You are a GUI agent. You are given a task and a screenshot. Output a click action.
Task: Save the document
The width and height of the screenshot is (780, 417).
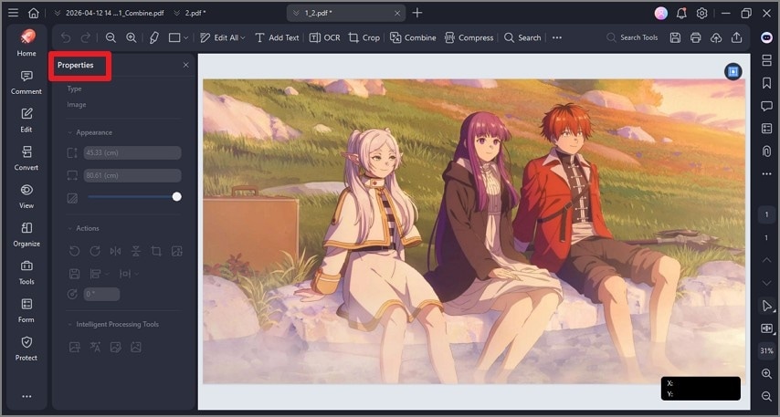tap(675, 37)
